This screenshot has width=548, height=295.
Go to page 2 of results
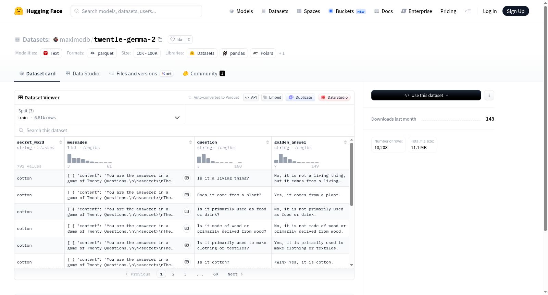click(173, 274)
